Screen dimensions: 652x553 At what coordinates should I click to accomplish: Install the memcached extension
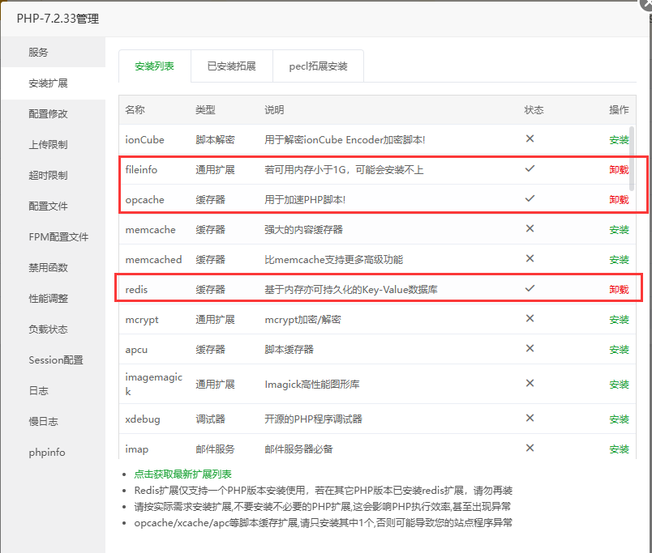tap(619, 259)
